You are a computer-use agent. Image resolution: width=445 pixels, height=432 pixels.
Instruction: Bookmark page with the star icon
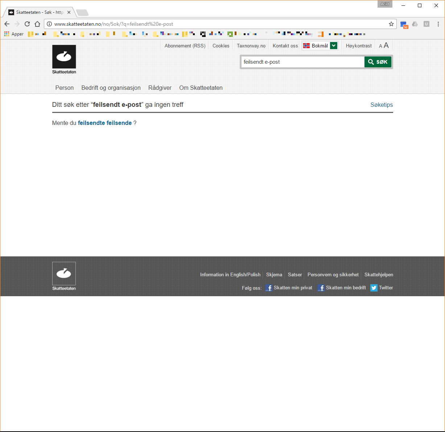point(391,24)
